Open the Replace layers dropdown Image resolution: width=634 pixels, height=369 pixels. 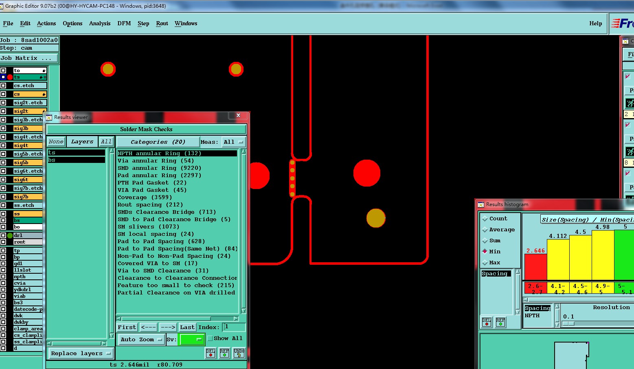tap(81, 354)
